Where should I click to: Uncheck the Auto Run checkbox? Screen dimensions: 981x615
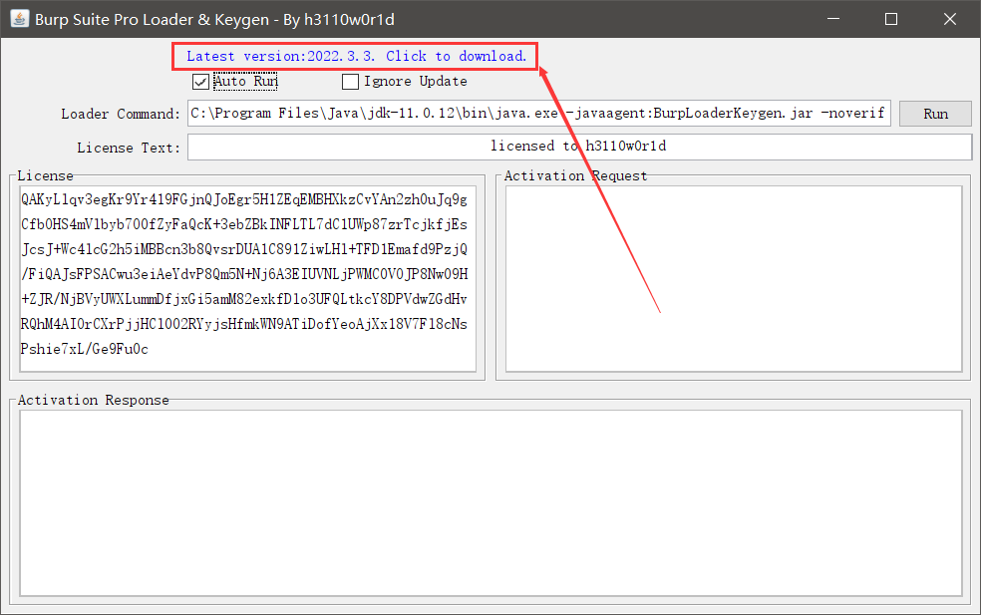tap(200, 82)
